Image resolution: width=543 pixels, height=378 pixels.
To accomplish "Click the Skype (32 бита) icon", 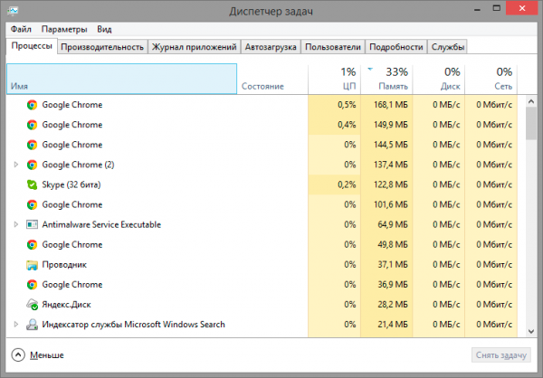I will point(32,184).
